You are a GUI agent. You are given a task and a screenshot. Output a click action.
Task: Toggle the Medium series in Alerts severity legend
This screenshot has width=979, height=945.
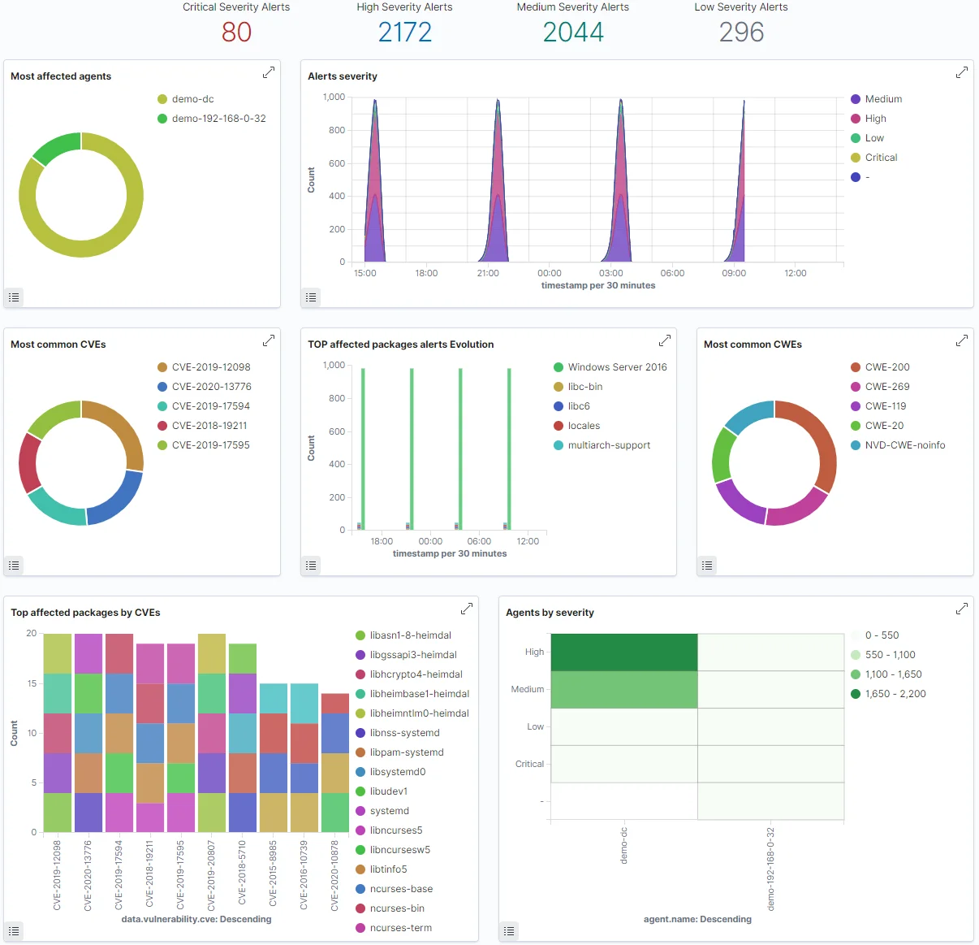[883, 99]
